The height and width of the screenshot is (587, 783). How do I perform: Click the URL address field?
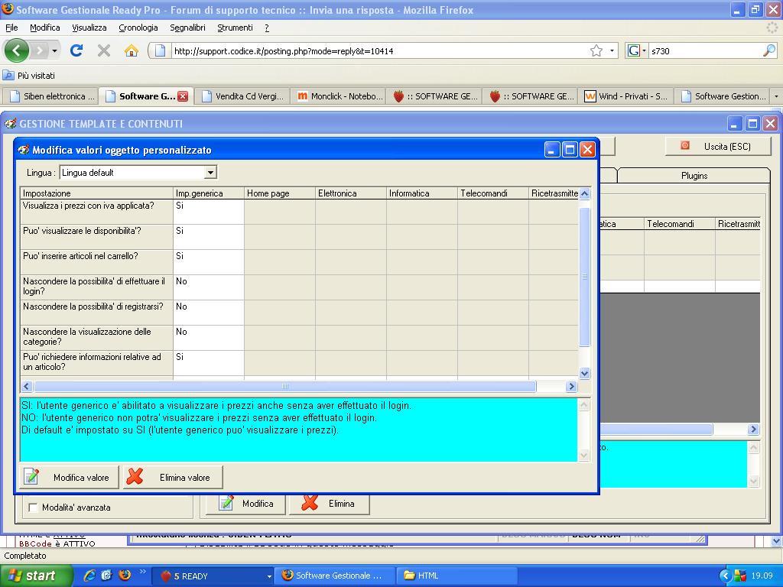pyautogui.click(x=379, y=51)
